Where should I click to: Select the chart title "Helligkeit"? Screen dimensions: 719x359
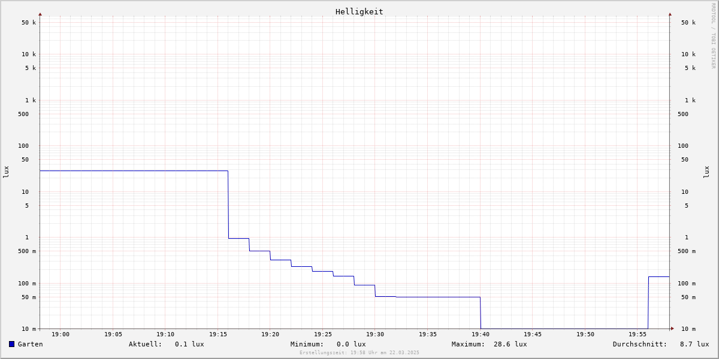click(359, 11)
